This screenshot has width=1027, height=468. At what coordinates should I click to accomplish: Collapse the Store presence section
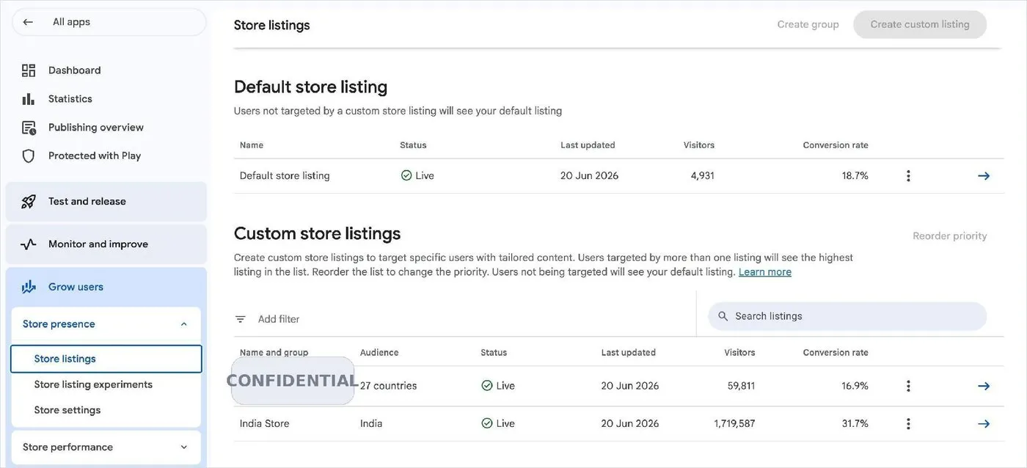[183, 324]
